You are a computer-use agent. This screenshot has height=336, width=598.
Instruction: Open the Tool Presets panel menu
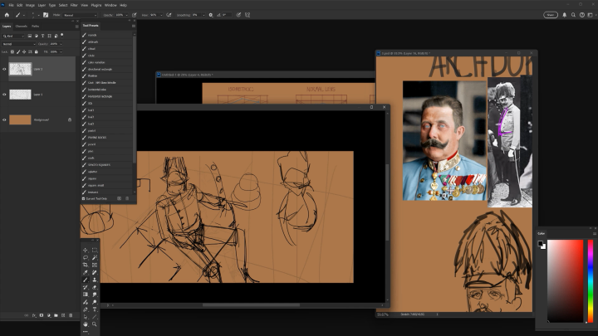[x=134, y=26]
